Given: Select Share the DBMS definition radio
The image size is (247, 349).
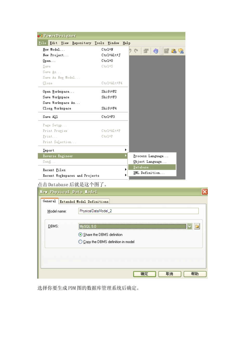Looking at the screenshot, I should click(x=80, y=234).
